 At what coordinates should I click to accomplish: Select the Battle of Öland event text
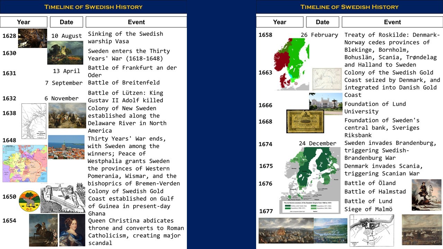[x=370, y=183]
